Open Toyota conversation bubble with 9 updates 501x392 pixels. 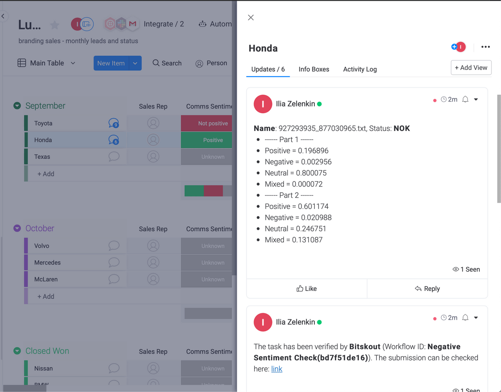pyautogui.click(x=114, y=123)
